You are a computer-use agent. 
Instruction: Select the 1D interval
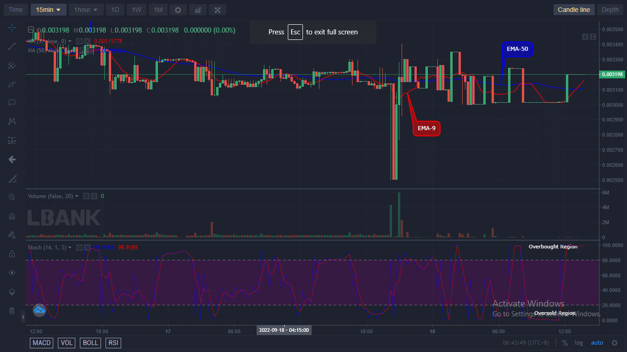pos(115,10)
